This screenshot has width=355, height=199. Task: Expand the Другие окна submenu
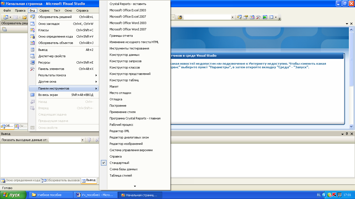(x=64, y=82)
